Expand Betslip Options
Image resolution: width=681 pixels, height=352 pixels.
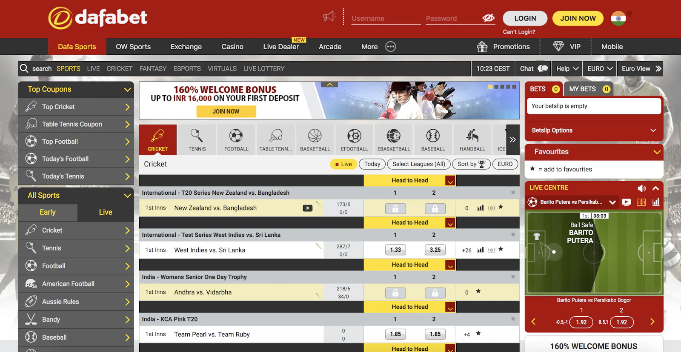point(594,131)
